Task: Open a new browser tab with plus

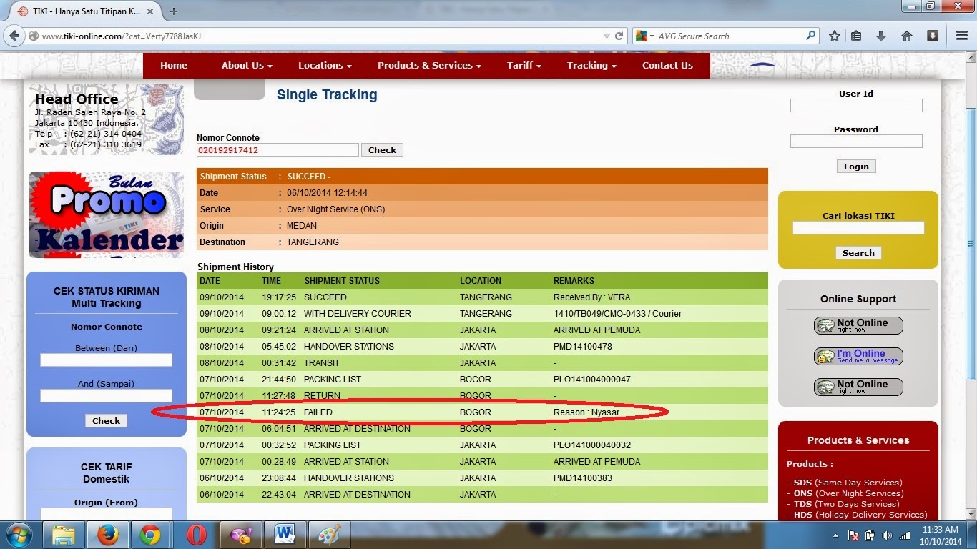Action: pyautogui.click(x=174, y=11)
